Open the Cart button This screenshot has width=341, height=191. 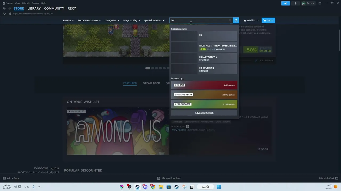tap(268, 20)
